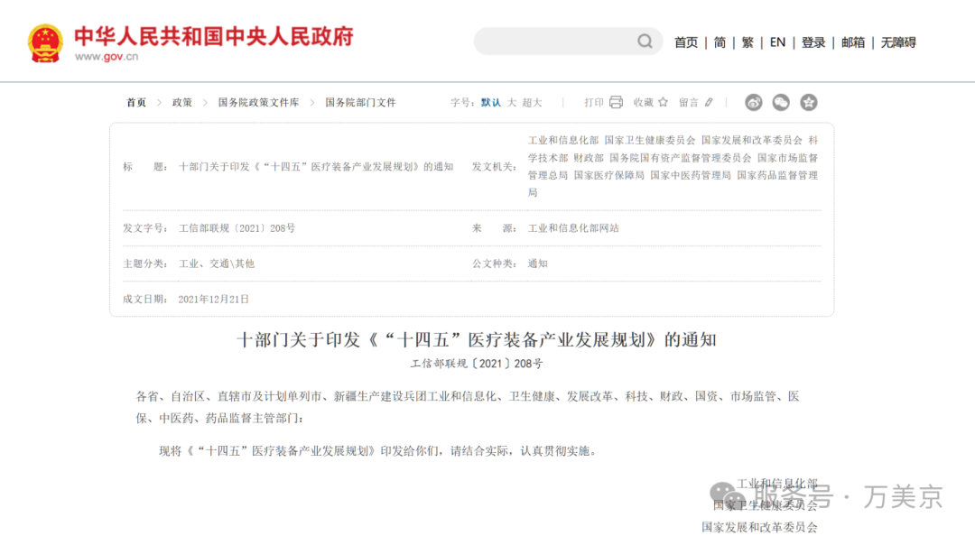Click the 登录 login link

point(813,42)
